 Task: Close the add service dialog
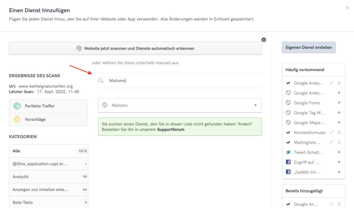pyautogui.click(x=347, y=8)
